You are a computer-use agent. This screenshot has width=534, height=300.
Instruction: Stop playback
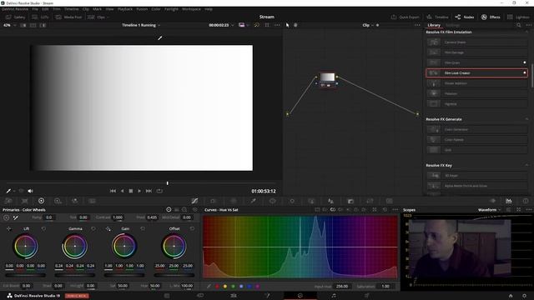[x=131, y=191]
